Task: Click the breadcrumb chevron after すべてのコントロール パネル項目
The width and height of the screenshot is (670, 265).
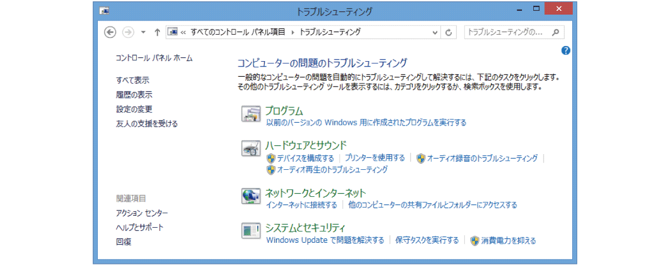Action: click(x=292, y=32)
